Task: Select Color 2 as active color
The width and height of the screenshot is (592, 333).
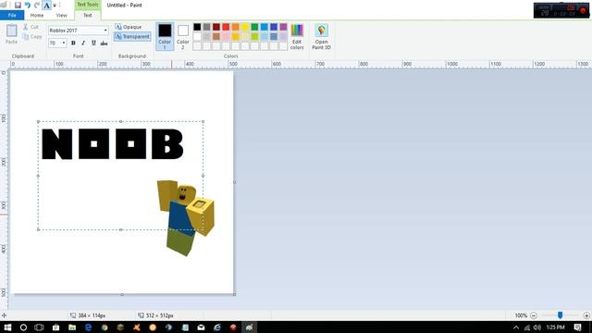Action: click(183, 37)
